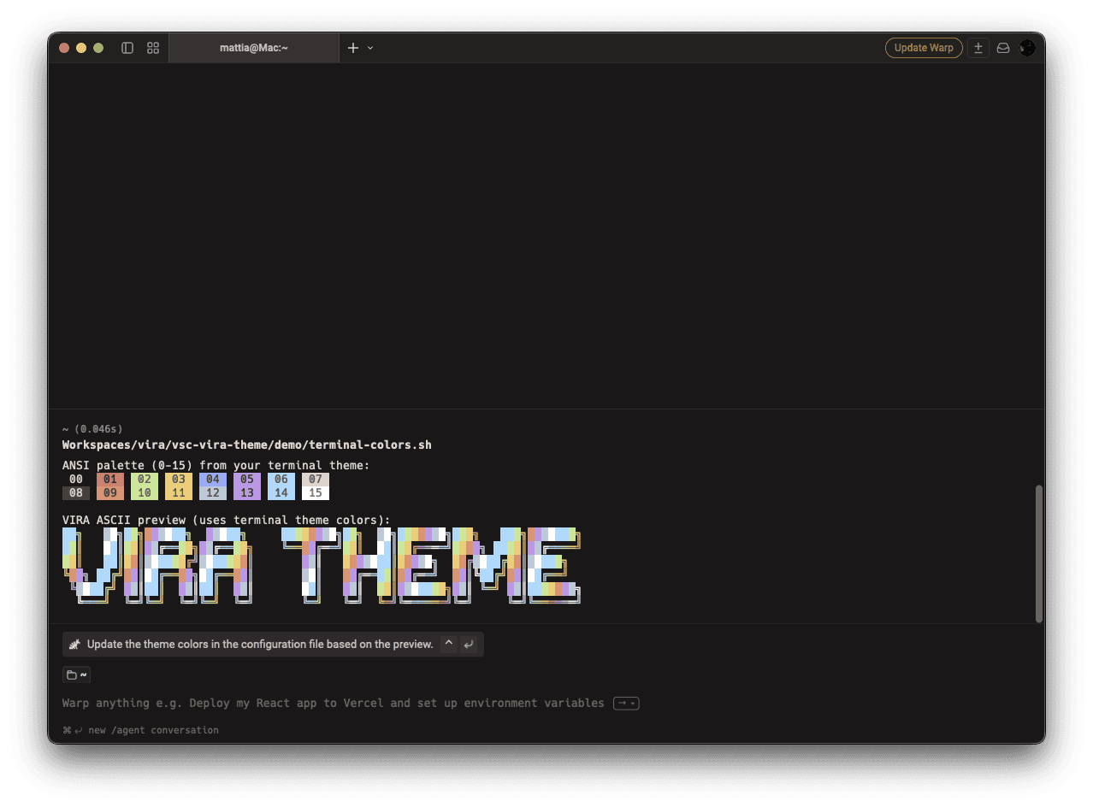Click the 12 palette swatch
Screen dimensions: 1093x807
[x=213, y=493]
